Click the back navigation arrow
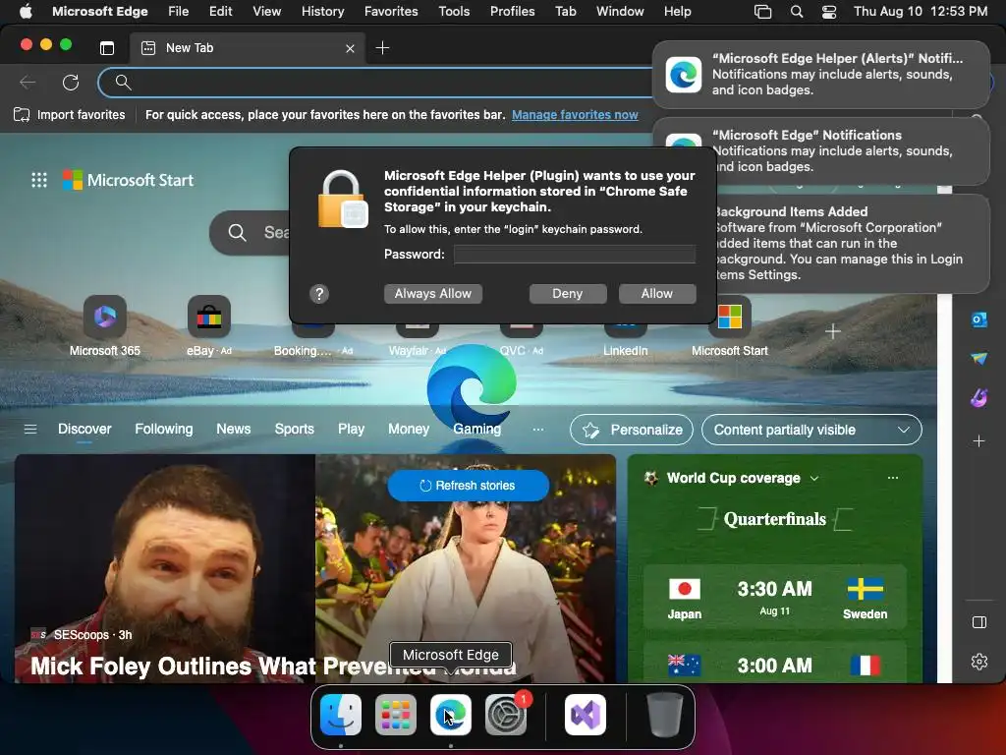This screenshot has width=1006, height=755. (28, 83)
